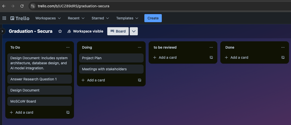
Task: Create from template icon in Done list
Action: pyautogui.click(x=283, y=58)
